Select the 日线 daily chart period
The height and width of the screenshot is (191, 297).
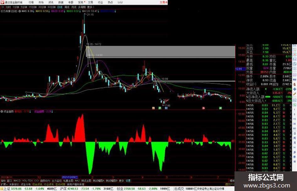pos(60,7)
